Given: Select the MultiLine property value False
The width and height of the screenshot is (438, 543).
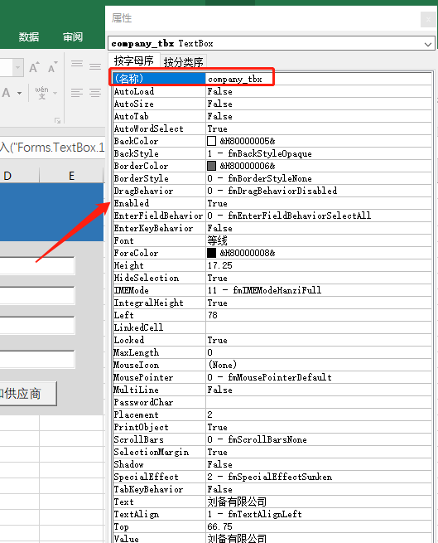Looking at the screenshot, I should [x=319, y=390].
